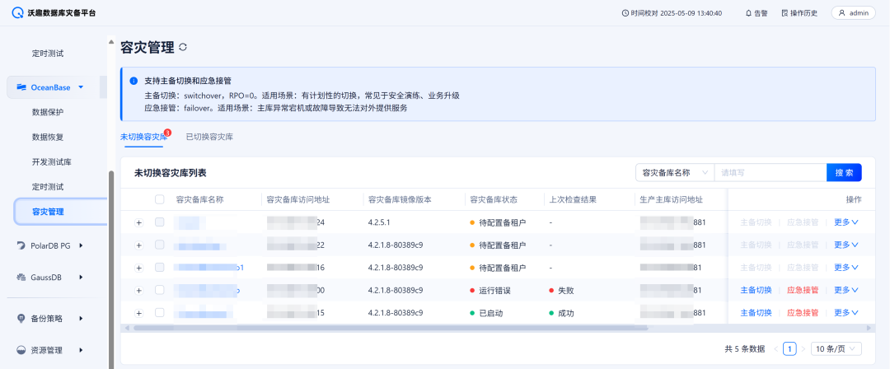
Task: Click the previous page arrow
Action: [x=775, y=348]
